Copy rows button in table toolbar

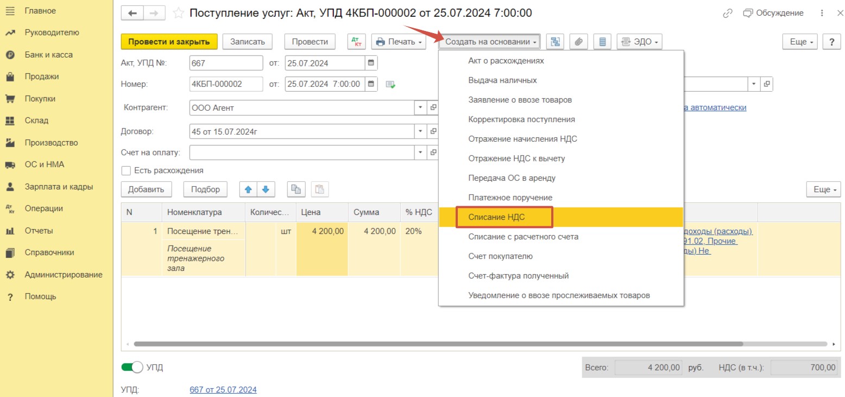coord(295,190)
